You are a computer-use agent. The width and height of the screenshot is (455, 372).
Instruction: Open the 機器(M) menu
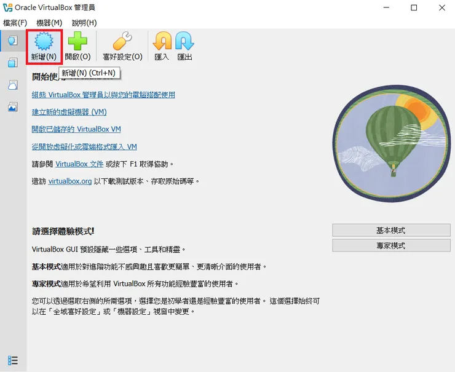tap(49, 23)
